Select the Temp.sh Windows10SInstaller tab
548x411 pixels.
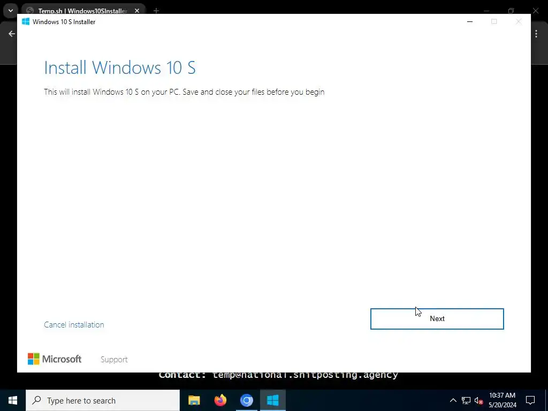[82, 11]
